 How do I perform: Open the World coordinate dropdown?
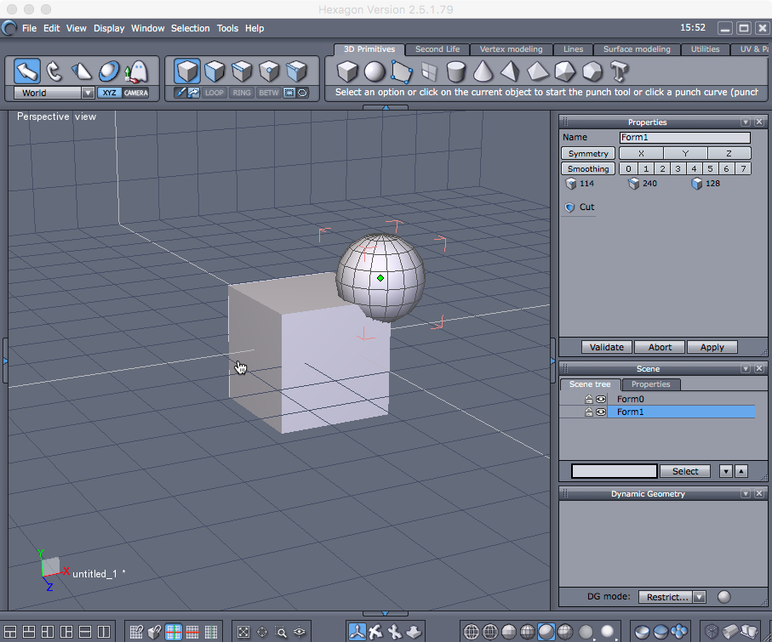(88, 93)
